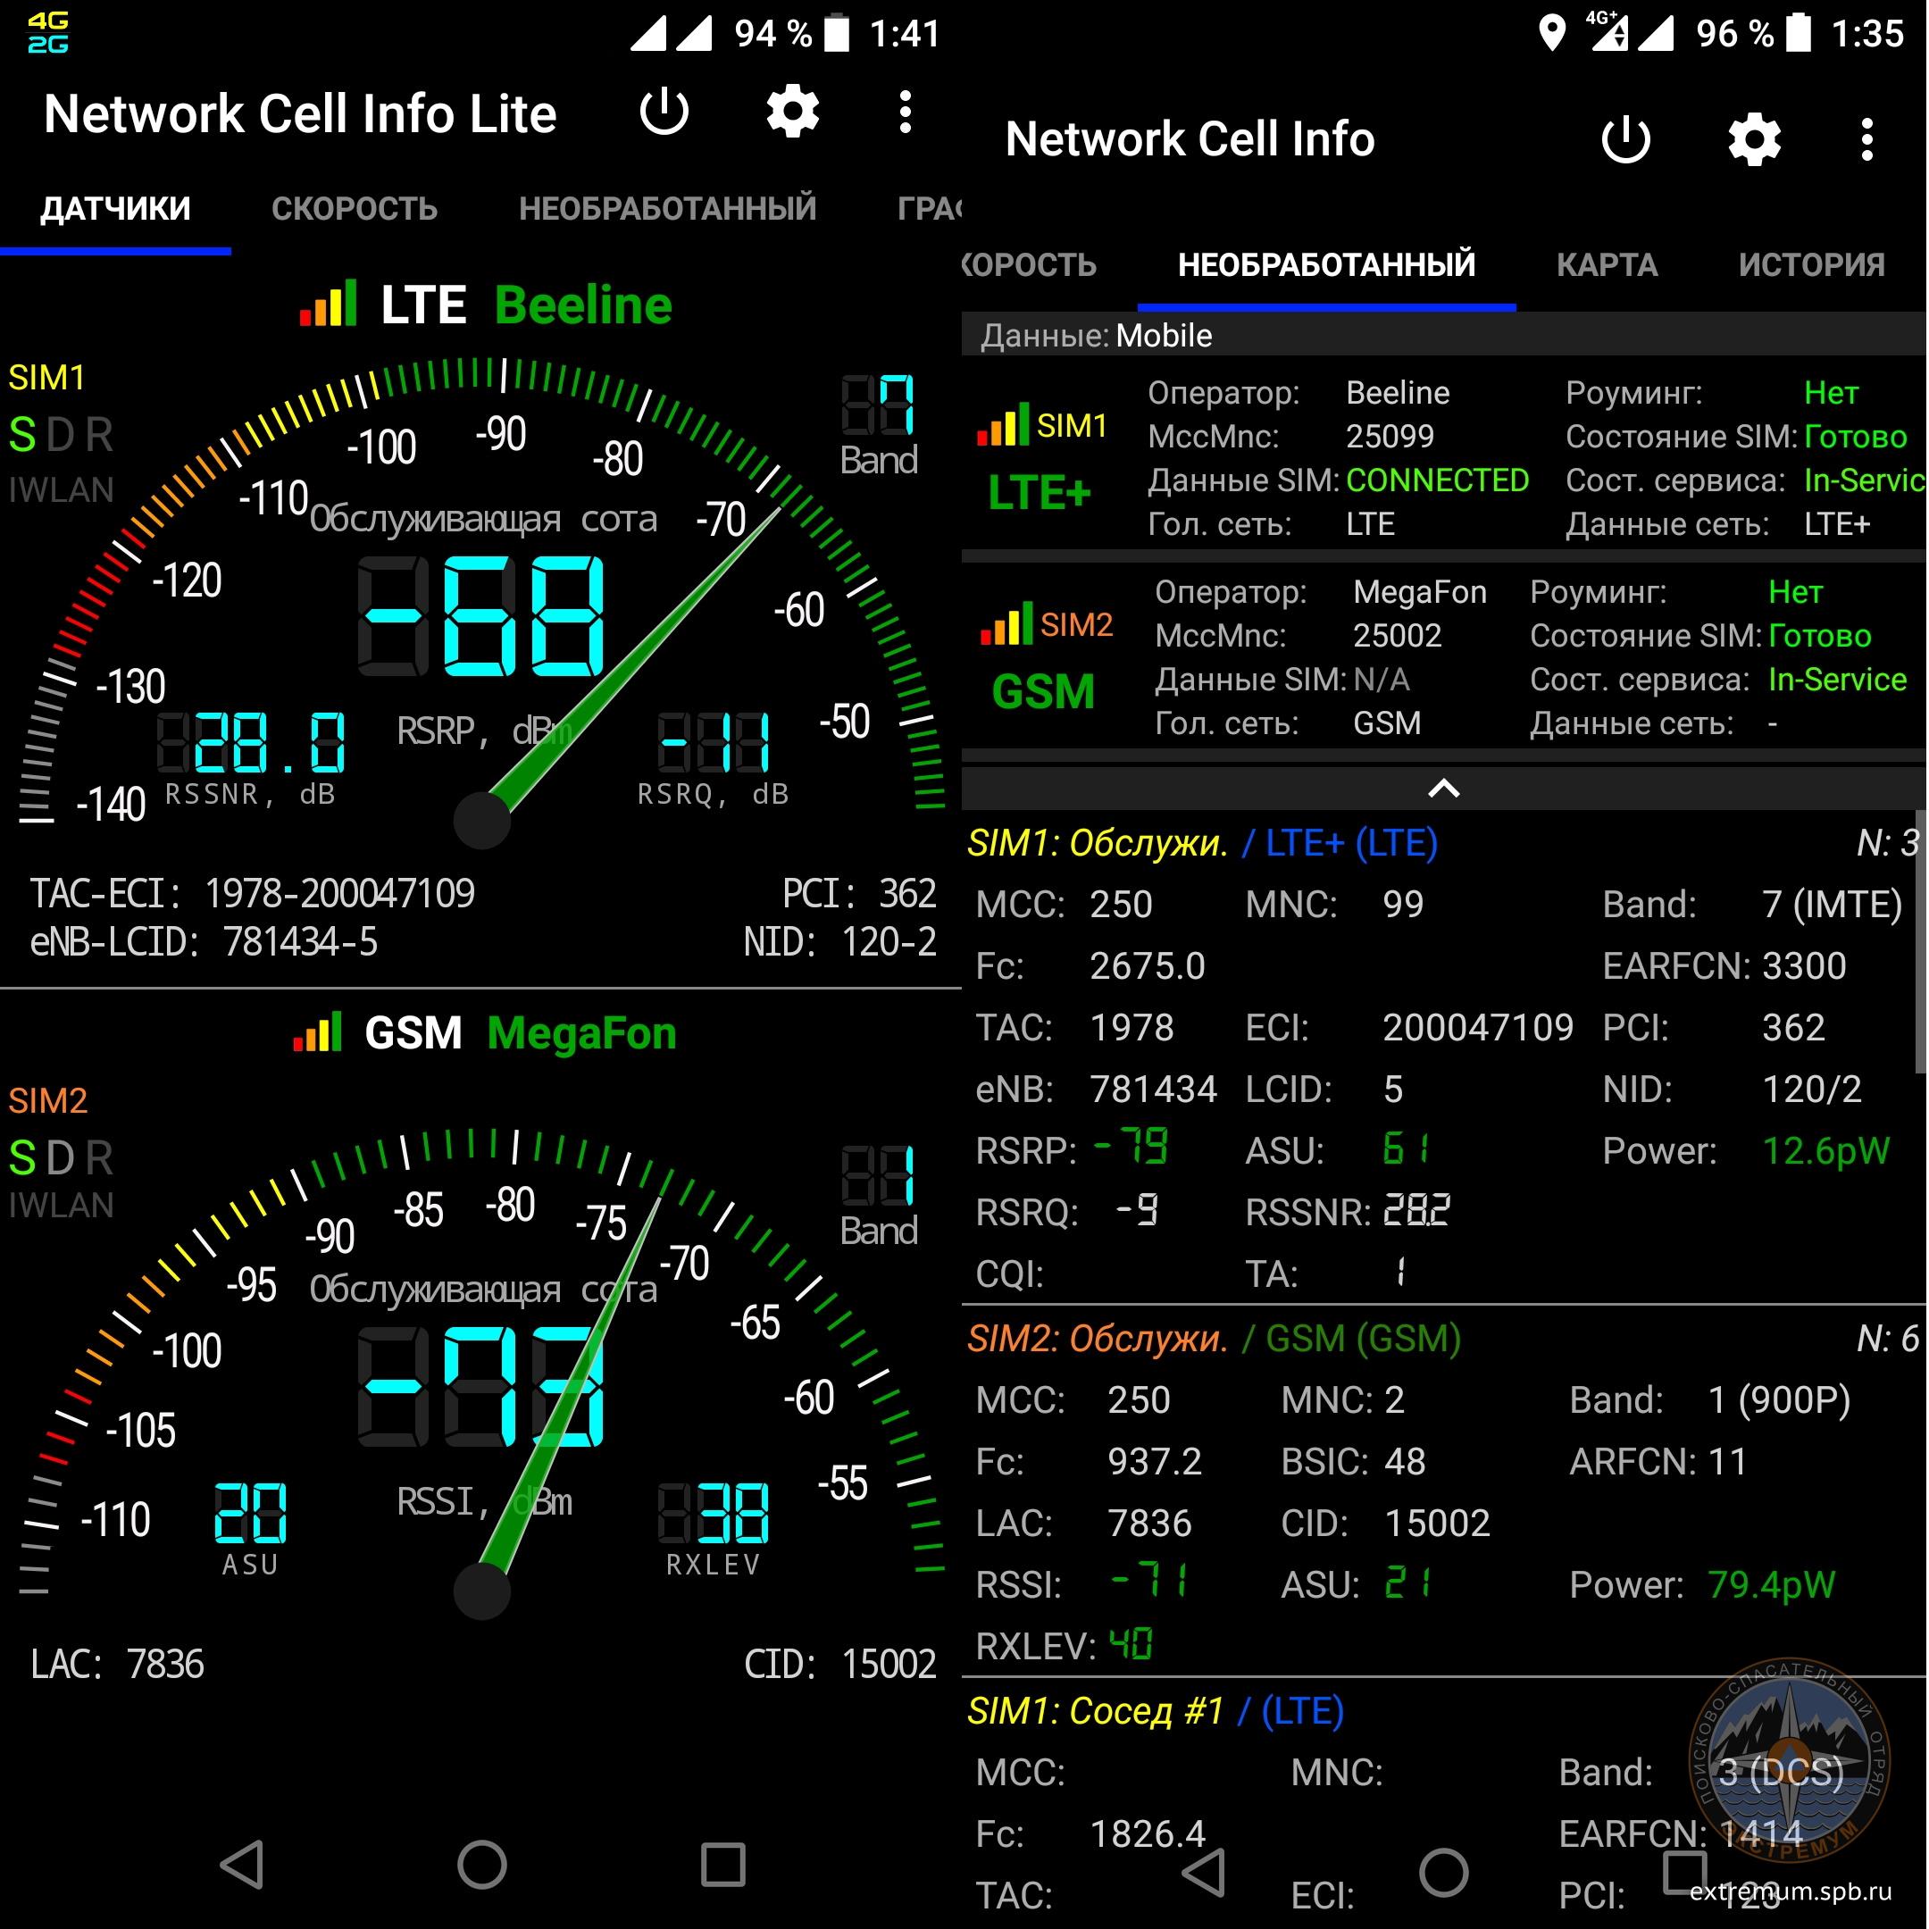
Task: Tap the GSM MegaFon header
Action: tap(484, 1032)
